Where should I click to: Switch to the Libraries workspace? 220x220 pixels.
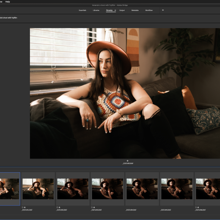[x=96, y=10]
